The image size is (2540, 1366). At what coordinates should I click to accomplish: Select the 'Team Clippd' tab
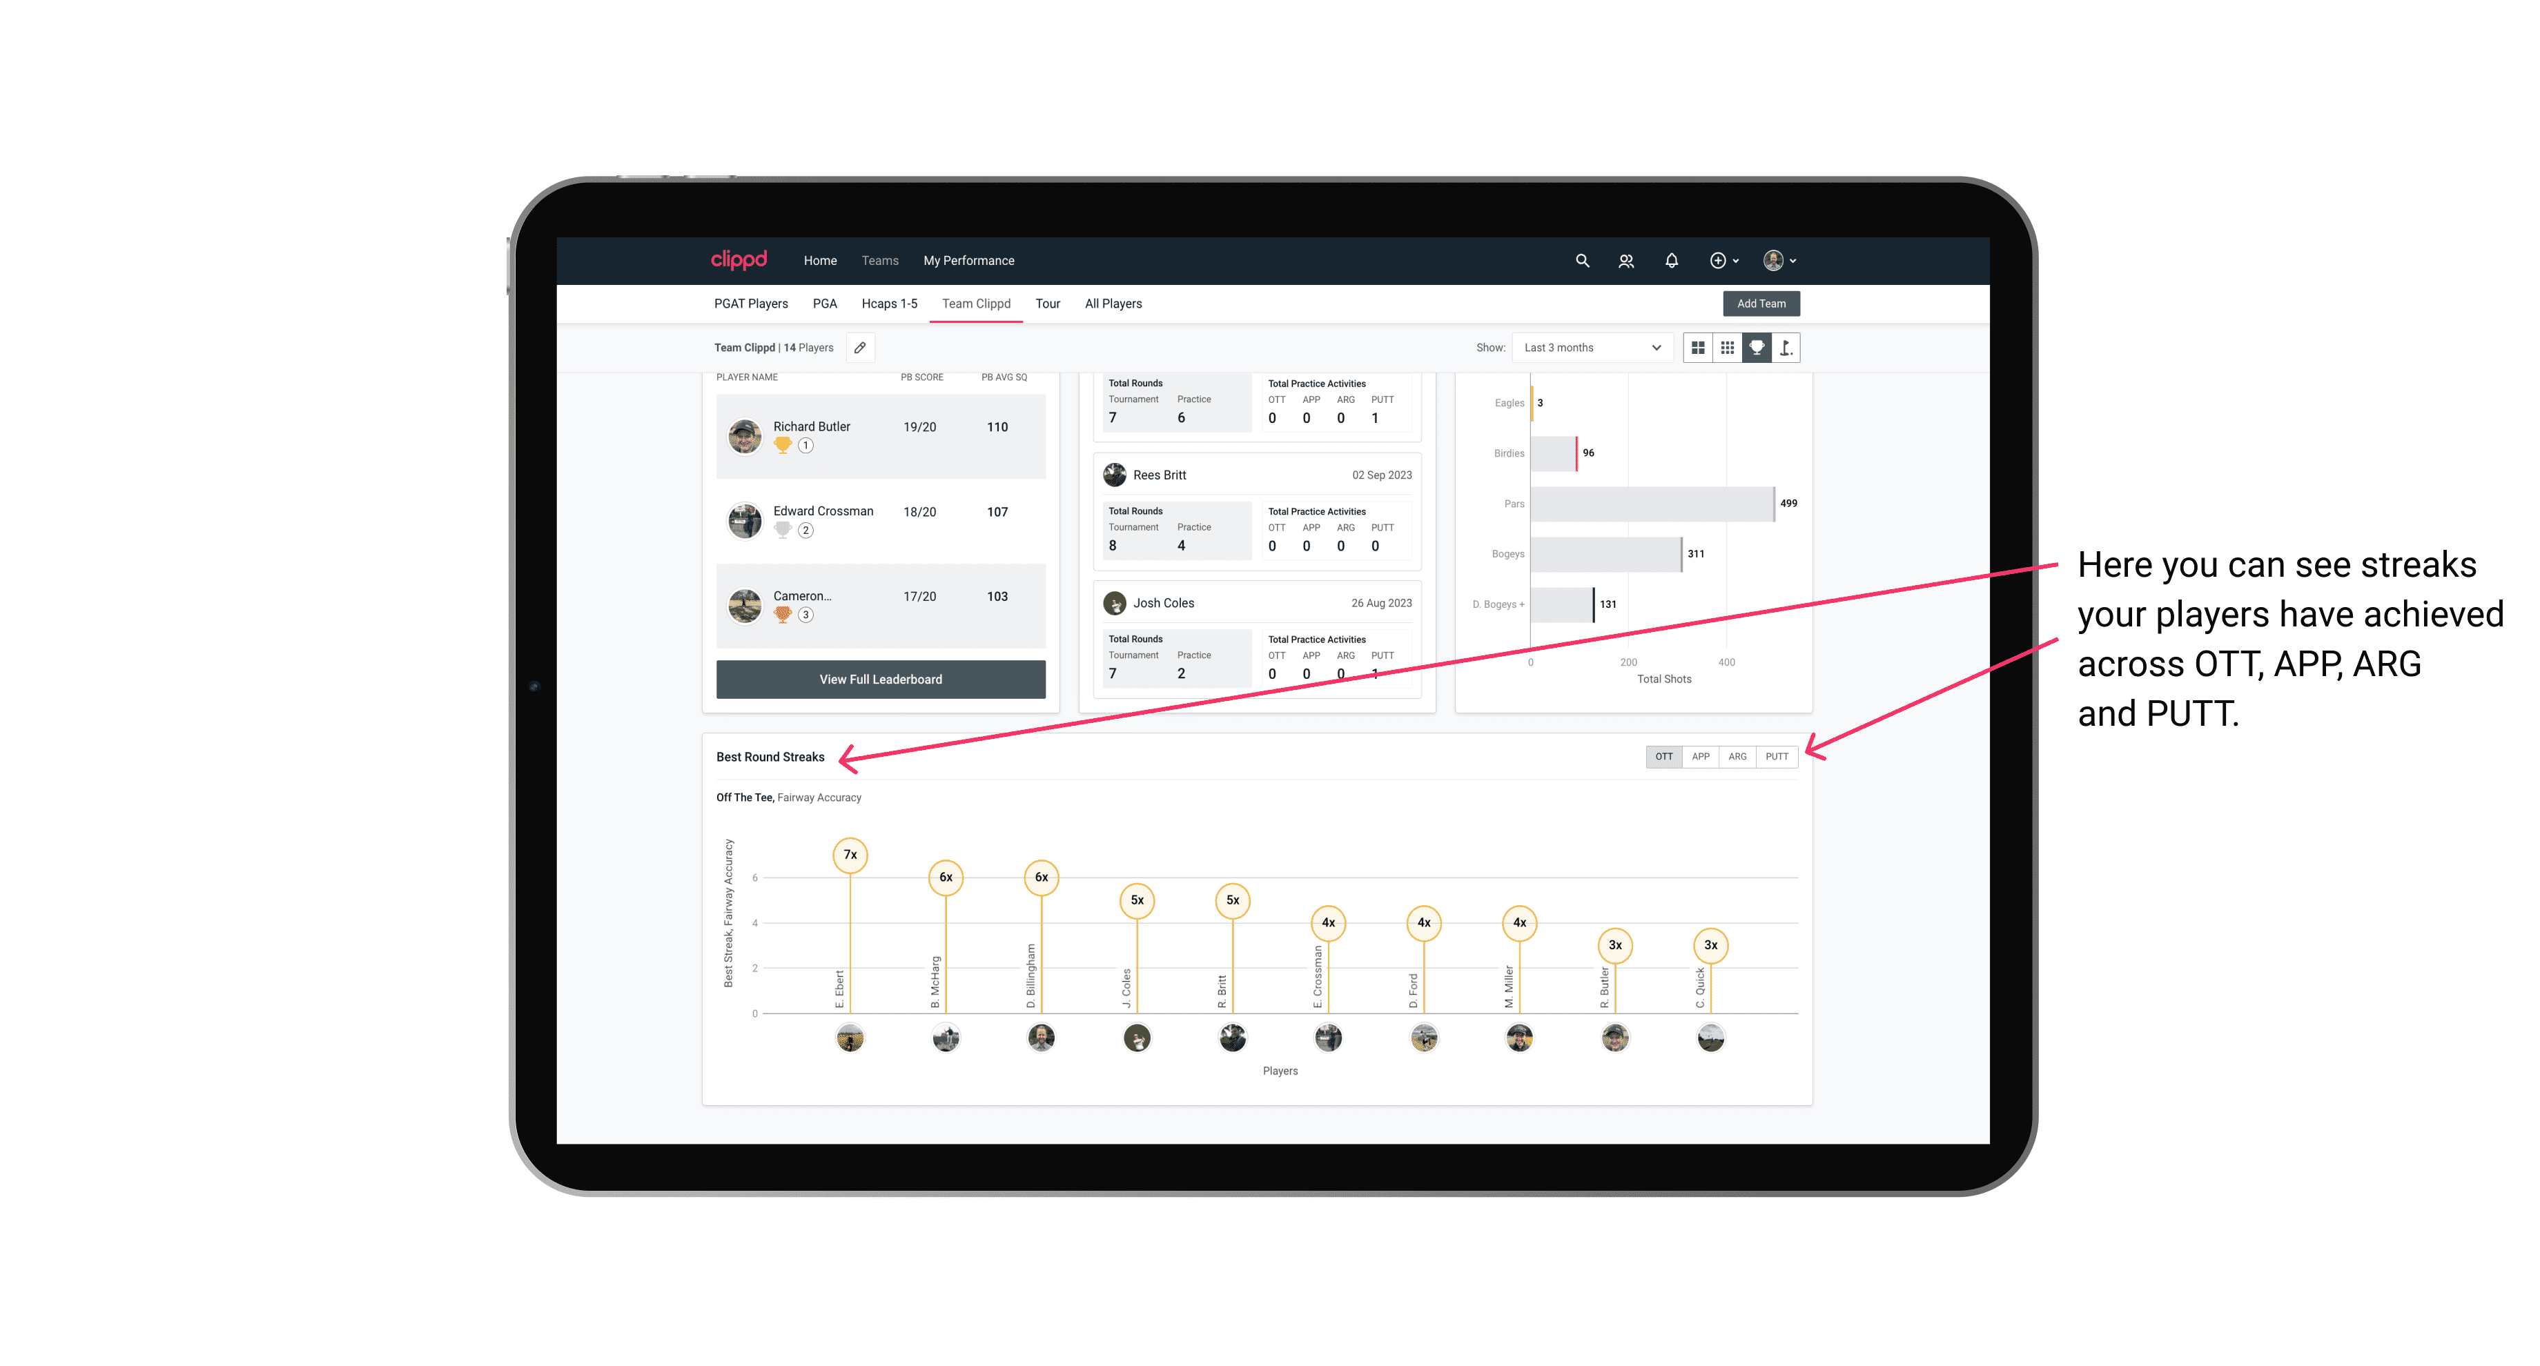point(977,303)
